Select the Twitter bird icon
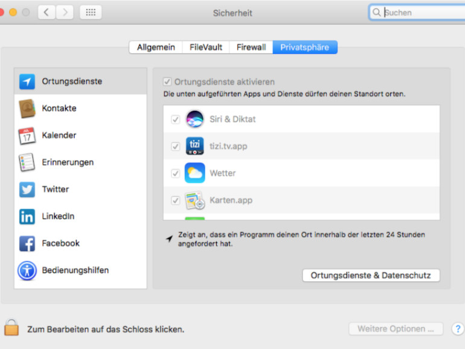The height and width of the screenshot is (349, 465). pyautogui.click(x=27, y=190)
